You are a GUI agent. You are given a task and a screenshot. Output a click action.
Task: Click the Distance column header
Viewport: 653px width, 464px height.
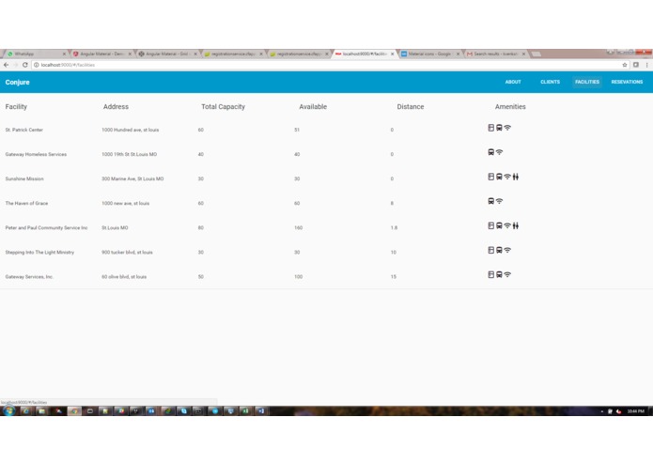[x=411, y=107]
